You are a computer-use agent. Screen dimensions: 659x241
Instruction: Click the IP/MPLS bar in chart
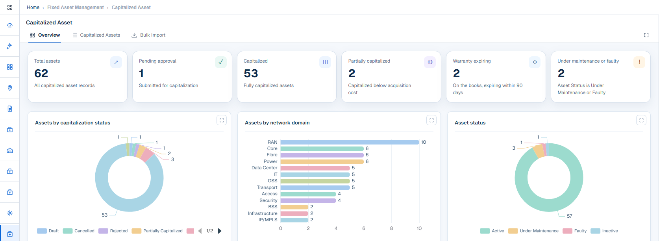click(294, 220)
